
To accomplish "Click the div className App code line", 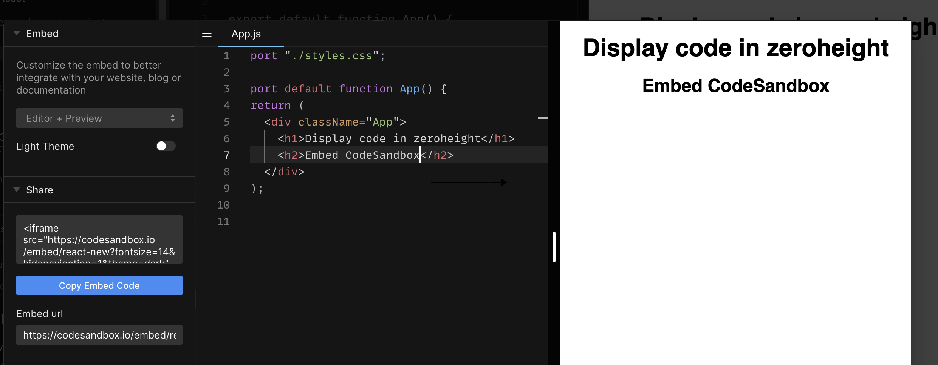I will 335,122.
